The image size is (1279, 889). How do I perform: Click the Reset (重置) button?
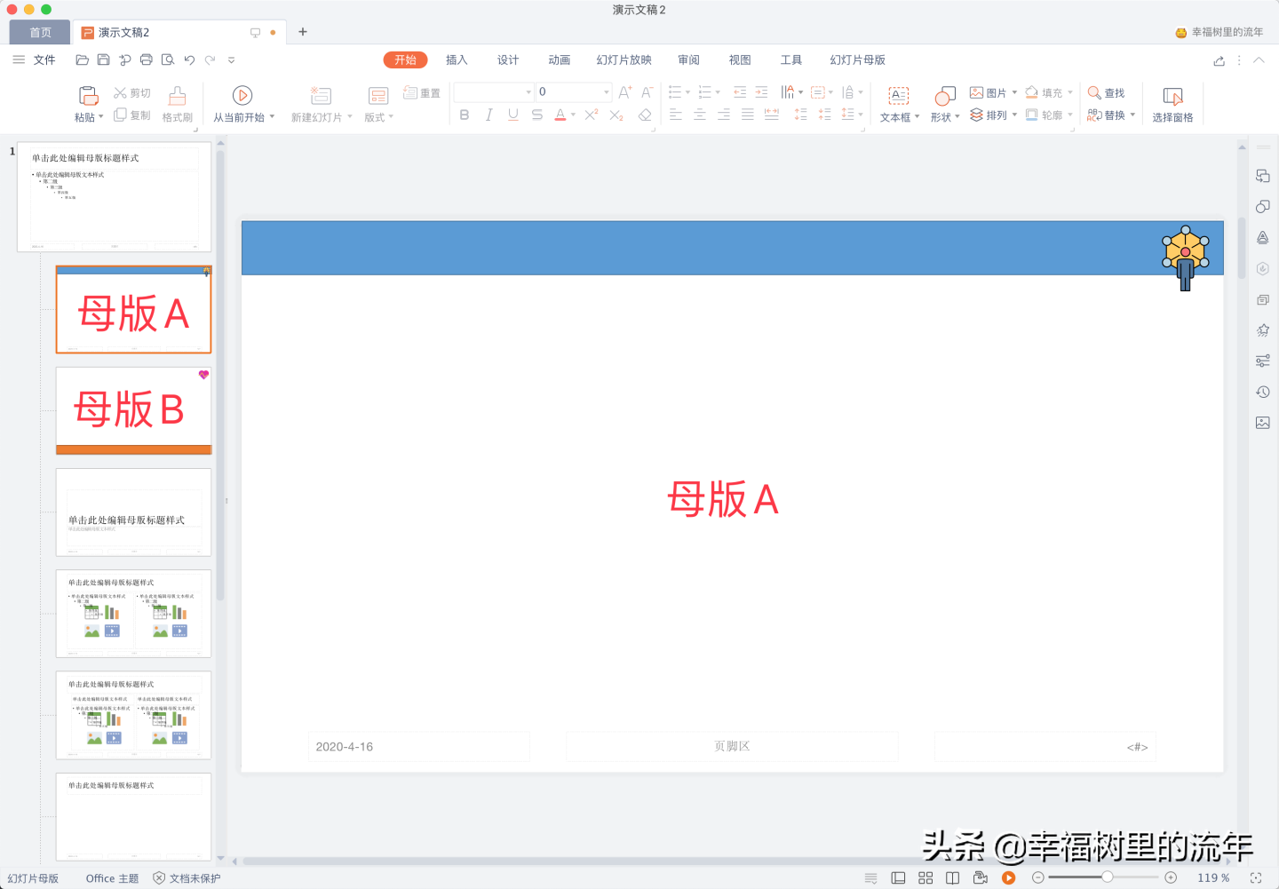[x=422, y=93]
